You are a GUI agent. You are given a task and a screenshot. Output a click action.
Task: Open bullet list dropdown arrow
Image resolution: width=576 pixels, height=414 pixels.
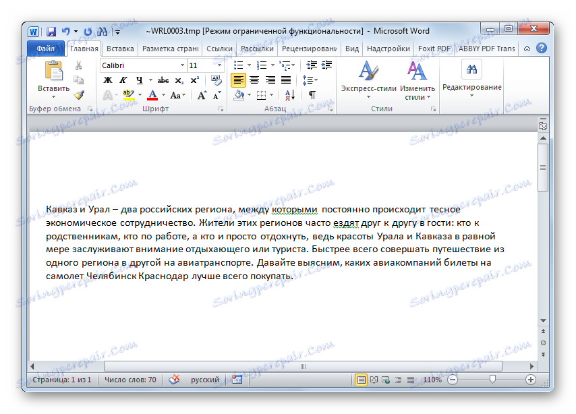[x=249, y=65]
